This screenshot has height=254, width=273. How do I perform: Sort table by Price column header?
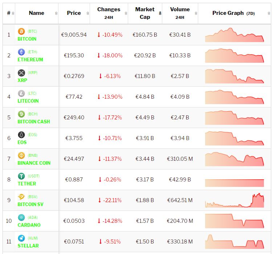click(x=74, y=13)
